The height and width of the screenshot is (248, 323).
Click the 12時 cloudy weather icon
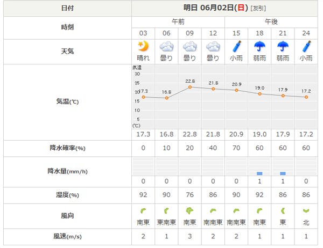point(213,46)
